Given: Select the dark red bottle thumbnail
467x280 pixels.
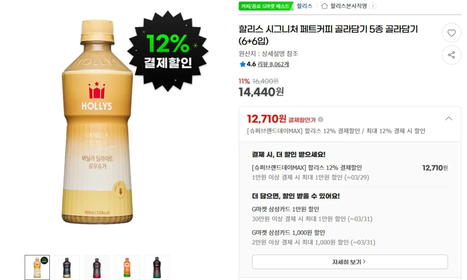Looking at the screenshot, I should [97, 267].
